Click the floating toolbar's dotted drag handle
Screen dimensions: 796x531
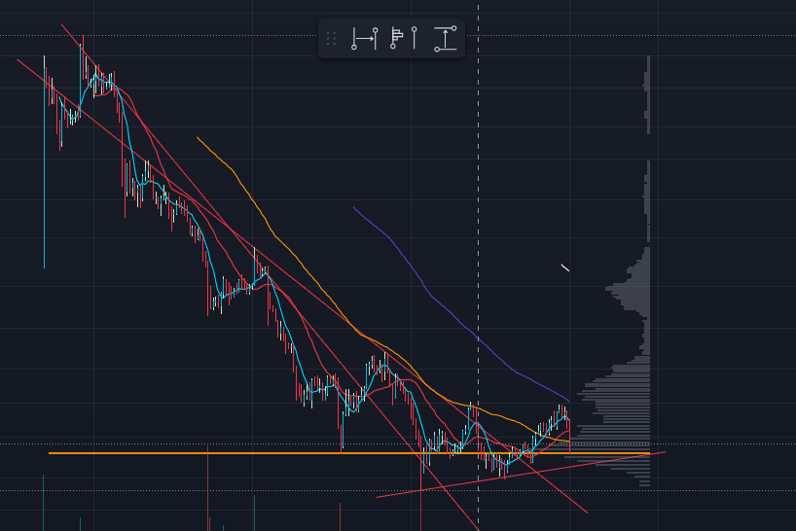coord(332,39)
